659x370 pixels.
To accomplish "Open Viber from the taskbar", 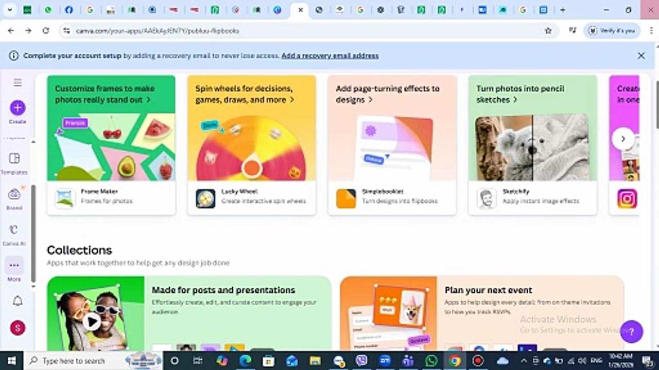I will [361, 361].
